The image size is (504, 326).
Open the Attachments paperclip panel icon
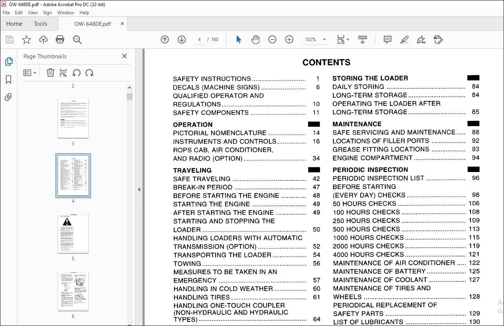8,97
